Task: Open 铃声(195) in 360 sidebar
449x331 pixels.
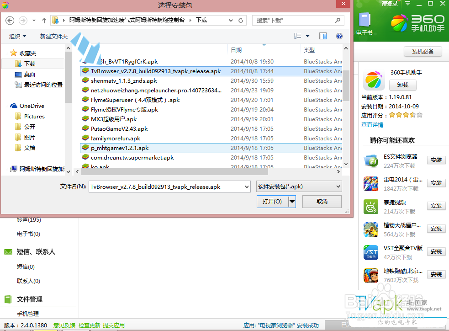Action: point(29,220)
